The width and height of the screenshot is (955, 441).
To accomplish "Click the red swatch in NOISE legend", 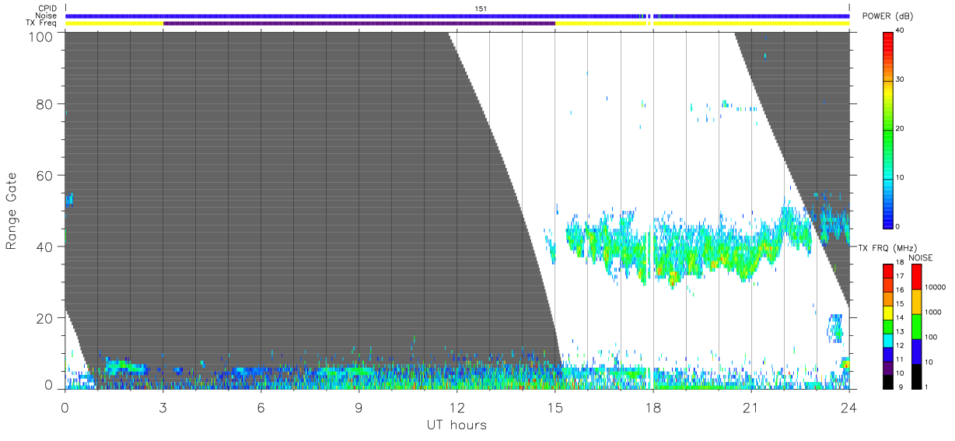I will (x=916, y=277).
